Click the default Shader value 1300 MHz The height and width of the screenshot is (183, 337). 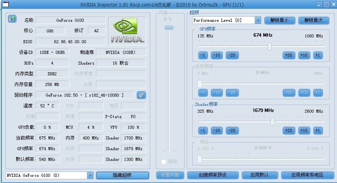coord(133,159)
